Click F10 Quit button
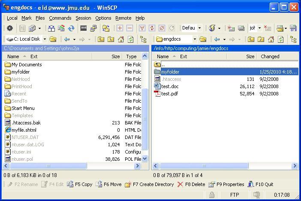 tap(261, 184)
